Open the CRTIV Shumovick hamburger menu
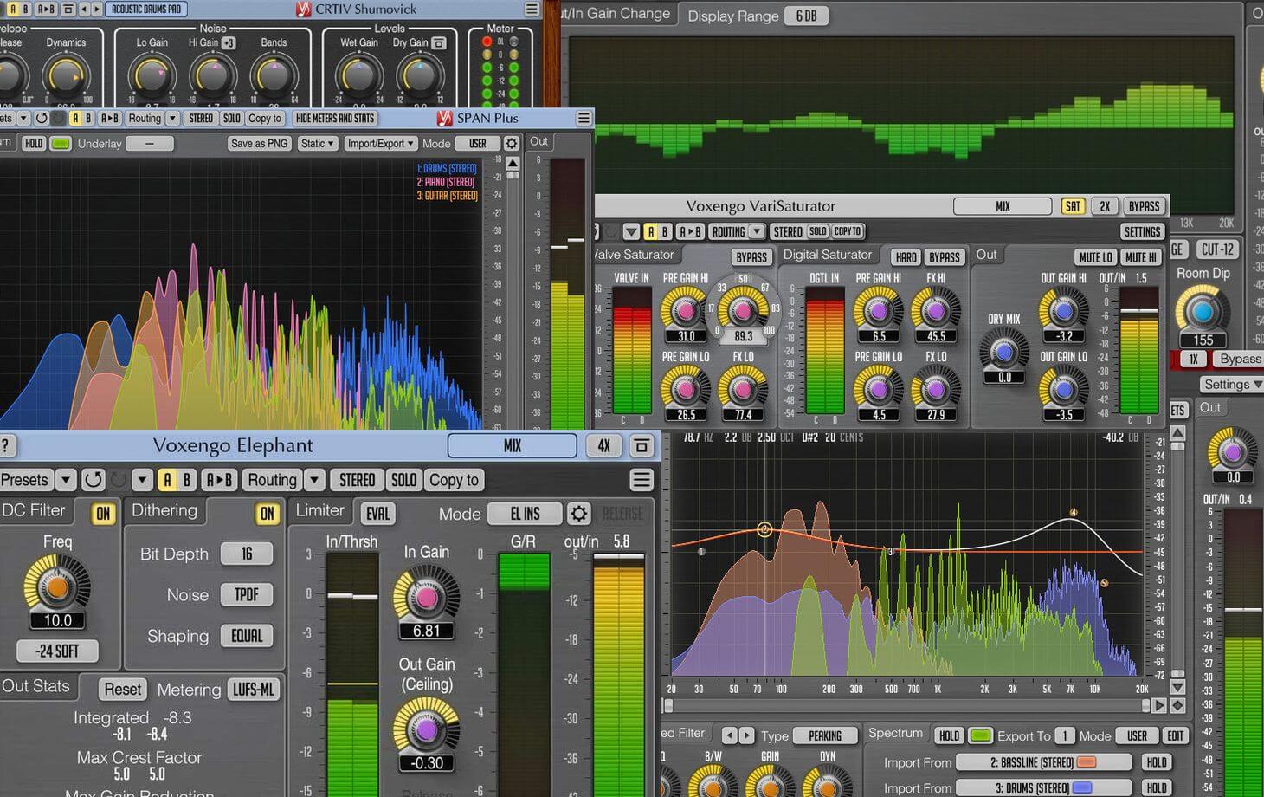Image resolution: width=1264 pixels, height=797 pixels. 532,10
